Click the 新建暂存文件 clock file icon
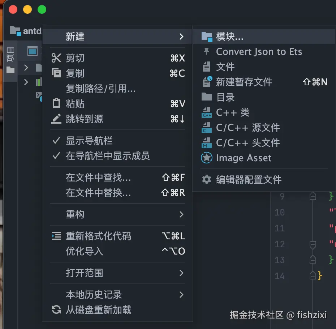 [207, 82]
